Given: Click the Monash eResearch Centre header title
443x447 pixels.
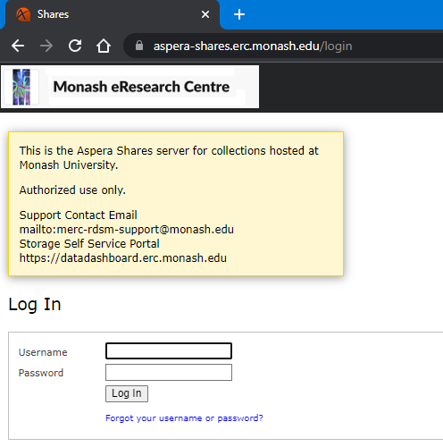Looking at the screenshot, I should click(141, 87).
